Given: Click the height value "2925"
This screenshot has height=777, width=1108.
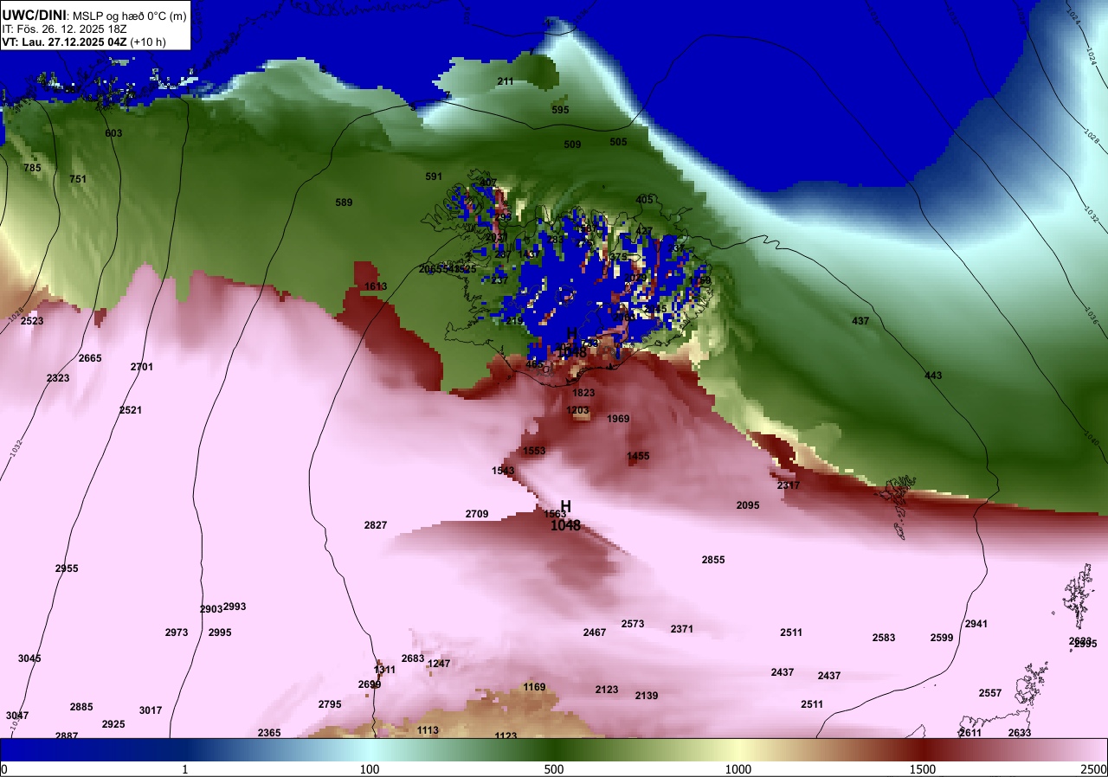Looking at the screenshot, I should (113, 724).
